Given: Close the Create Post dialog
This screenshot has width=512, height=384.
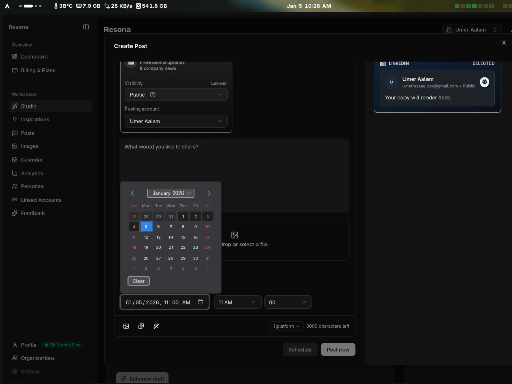Looking at the screenshot, I should (x=504, y=42).
